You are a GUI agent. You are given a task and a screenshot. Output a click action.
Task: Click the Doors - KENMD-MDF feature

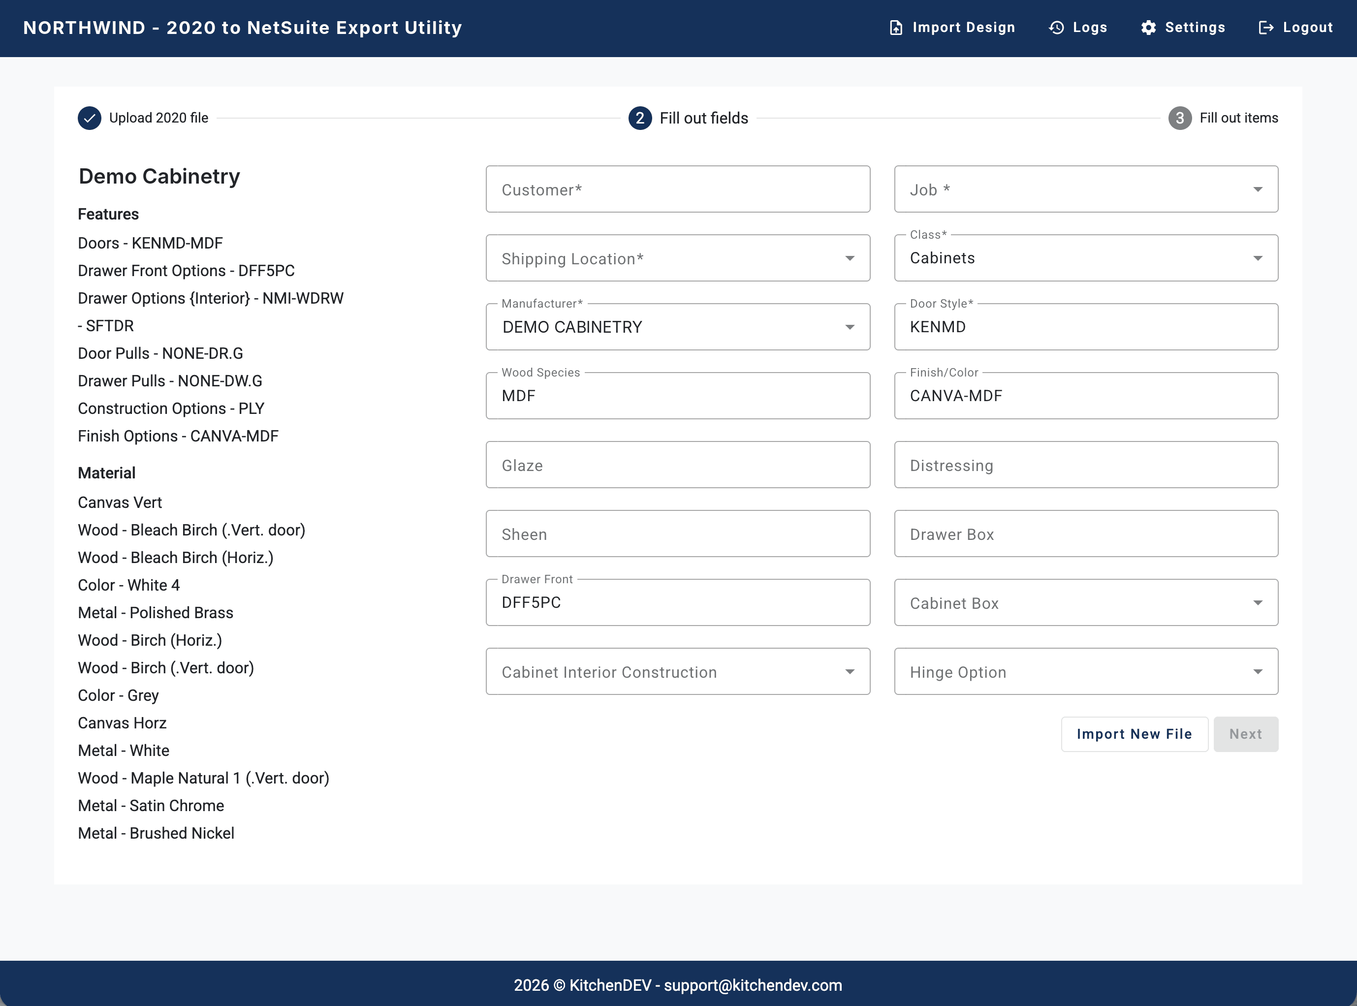click(151, 243)
